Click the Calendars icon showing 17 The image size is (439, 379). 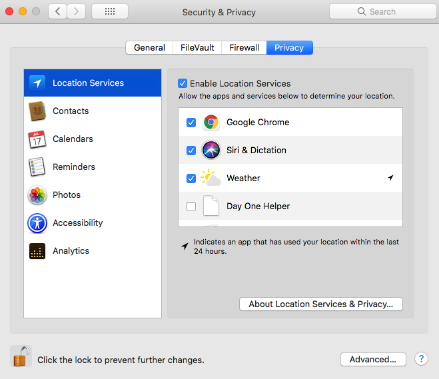click(37, 139)
